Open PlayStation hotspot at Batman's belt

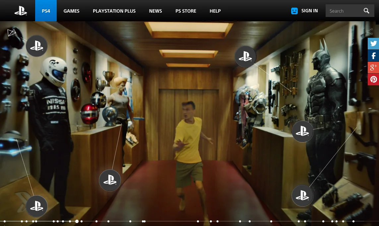pos(302,131)
